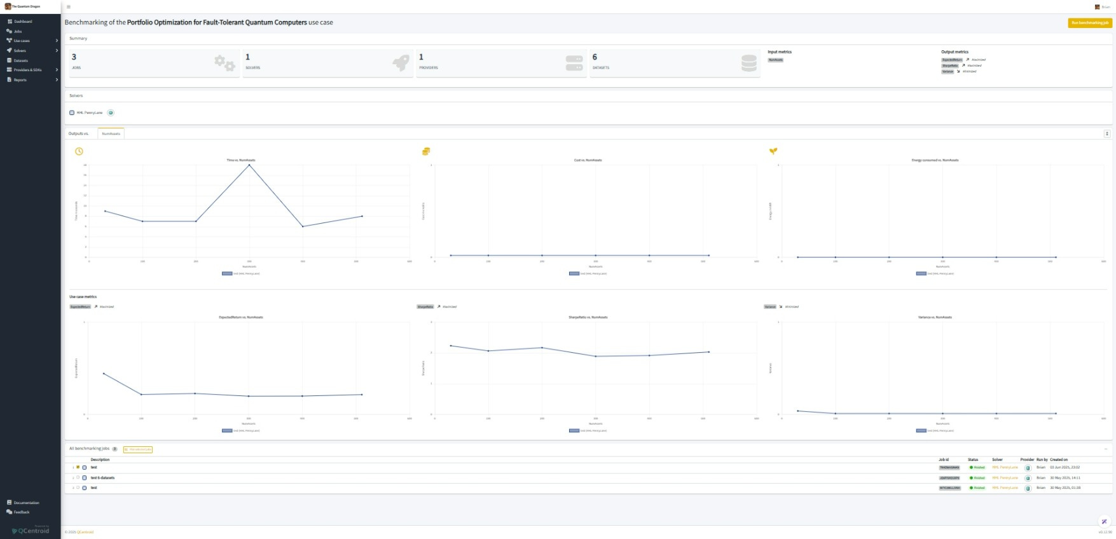Click Run benchmarking job button
This screenshot has width=1116, height=539.
(1090, 23)
